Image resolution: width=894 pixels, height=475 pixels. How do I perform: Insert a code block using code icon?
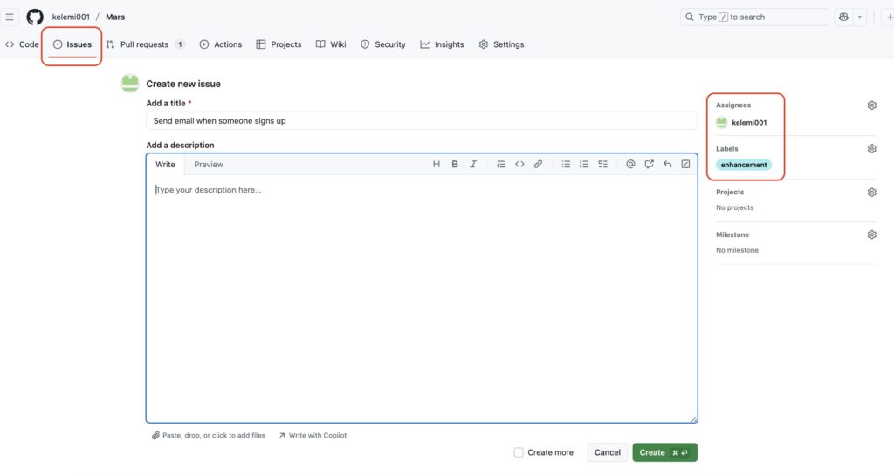[519, 164]
